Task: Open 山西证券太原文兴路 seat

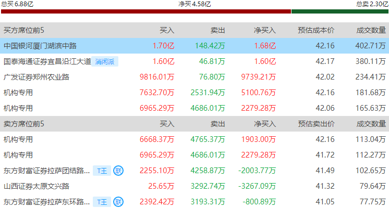Action: pyautogui.click(x=37, y=186)
